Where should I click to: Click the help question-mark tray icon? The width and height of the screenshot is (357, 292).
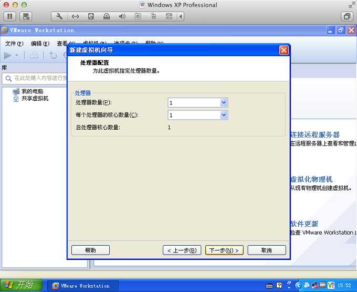pyautogui.click(x=279, y=285)
